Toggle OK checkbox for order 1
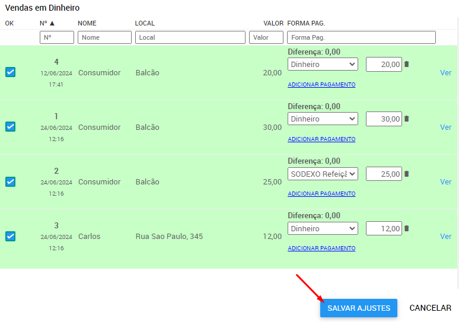This screenshot has height=322, width=459. point(10,127)
